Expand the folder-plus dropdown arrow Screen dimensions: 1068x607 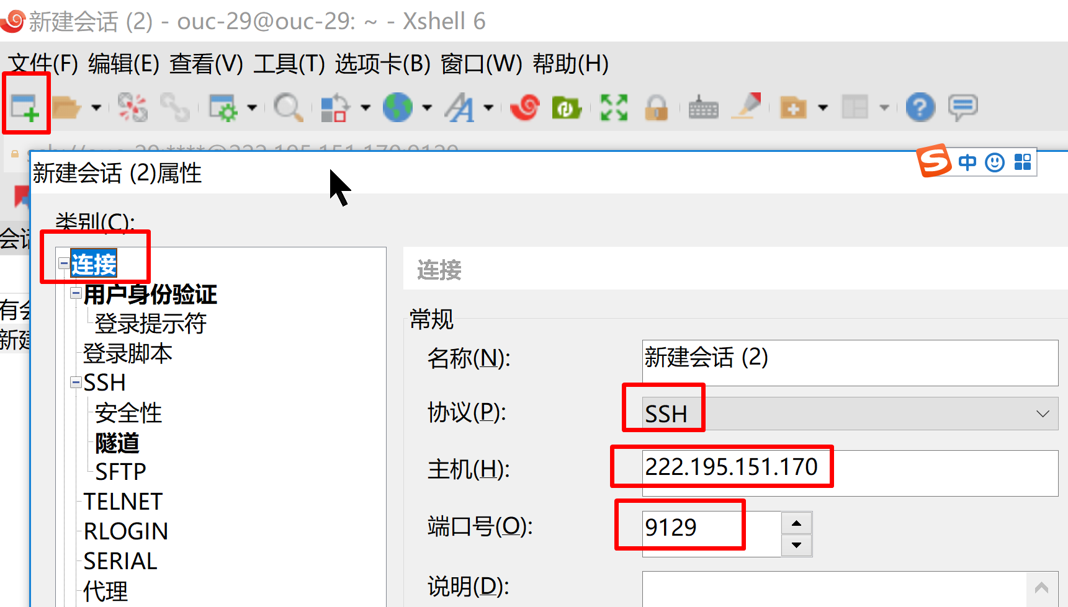pyautogui.click(x=823, y=107)
